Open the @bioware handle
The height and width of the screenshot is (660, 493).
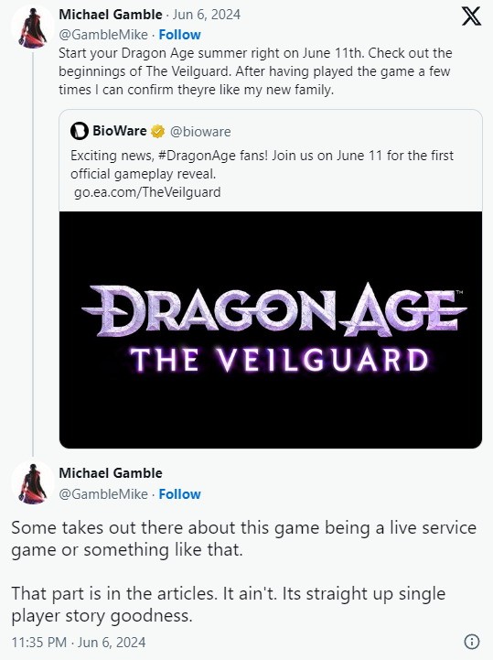pyautogui.click(x=200, y=132)
